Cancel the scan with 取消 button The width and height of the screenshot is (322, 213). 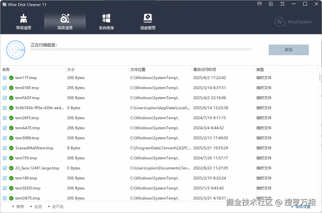[x=288, y=50]
